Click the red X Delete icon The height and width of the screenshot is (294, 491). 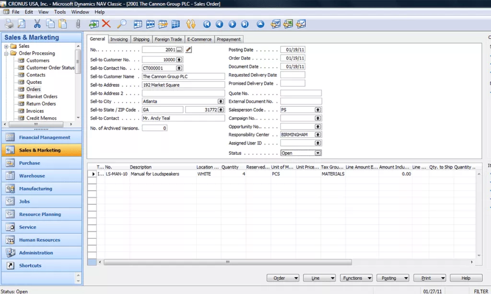(x=106, y=24)
